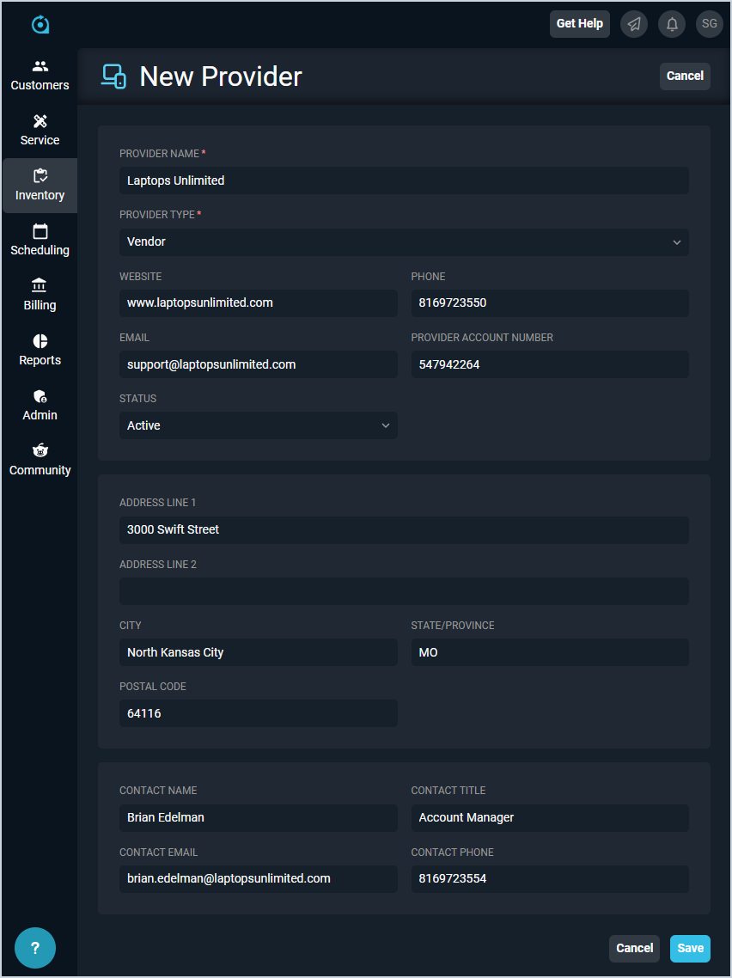This screenshot has height=978, width=732.
Task: Open the notifications bell
Action: (672, 24)
